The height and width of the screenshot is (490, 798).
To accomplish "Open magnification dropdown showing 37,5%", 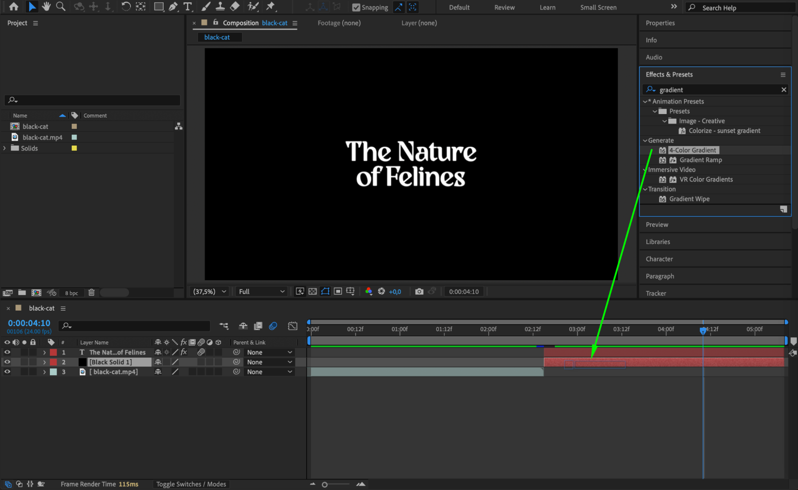I will tap(210, 291).
